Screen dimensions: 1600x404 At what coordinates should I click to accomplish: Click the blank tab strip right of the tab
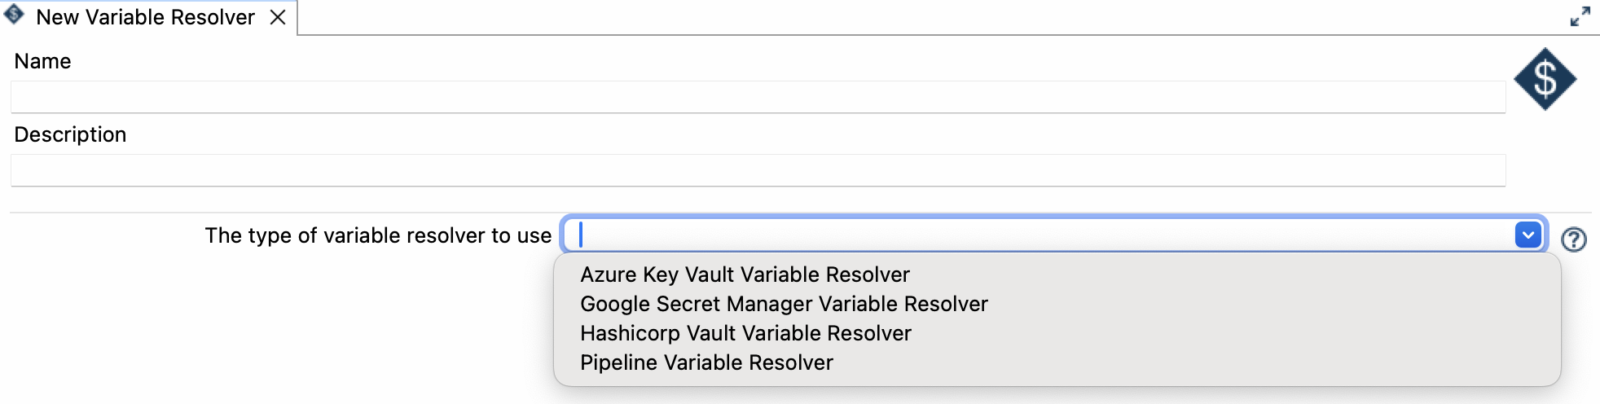click(x=896, y=17)
